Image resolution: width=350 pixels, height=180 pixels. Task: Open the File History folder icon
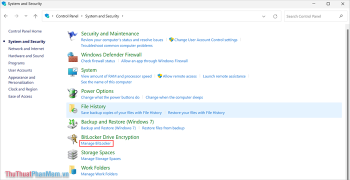72,109
